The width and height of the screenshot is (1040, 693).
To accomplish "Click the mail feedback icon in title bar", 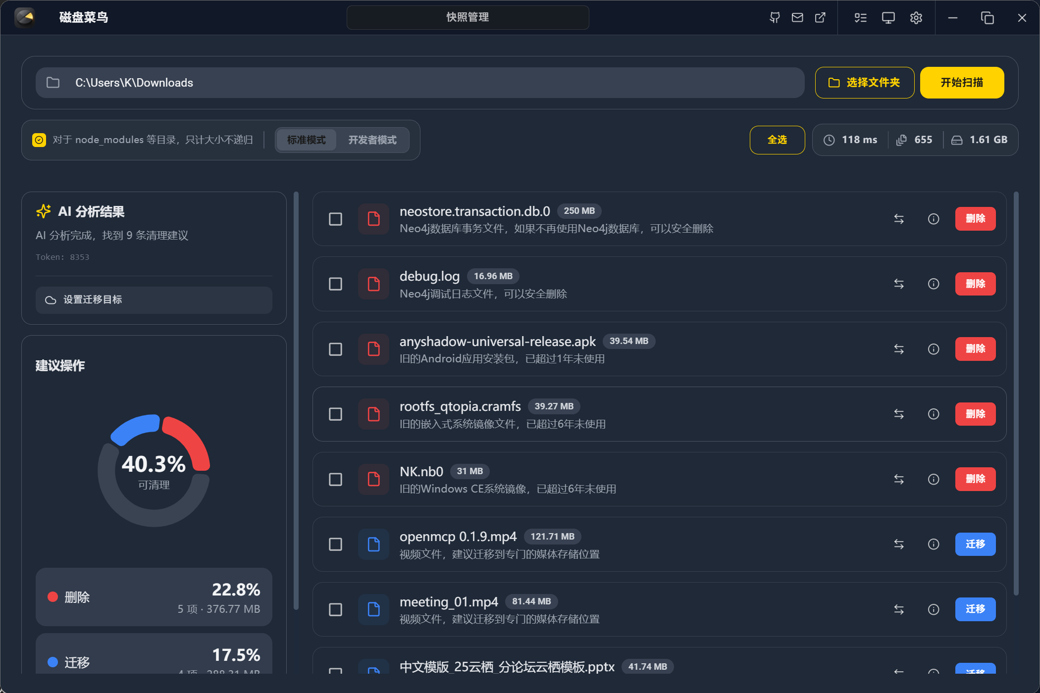I will coord(797,17).
